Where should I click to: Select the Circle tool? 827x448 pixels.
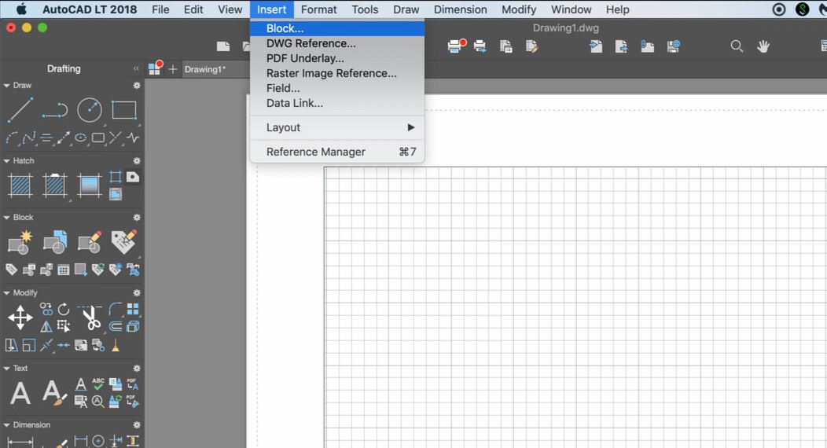pyautogui.click(x=90, y=110)
